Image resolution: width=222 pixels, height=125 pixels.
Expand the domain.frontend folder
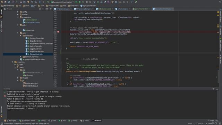pyautogui.click(x=21, y=57)
